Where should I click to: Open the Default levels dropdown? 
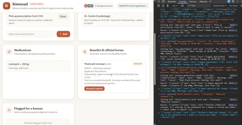pyautogui.click(x=220, y=6)
